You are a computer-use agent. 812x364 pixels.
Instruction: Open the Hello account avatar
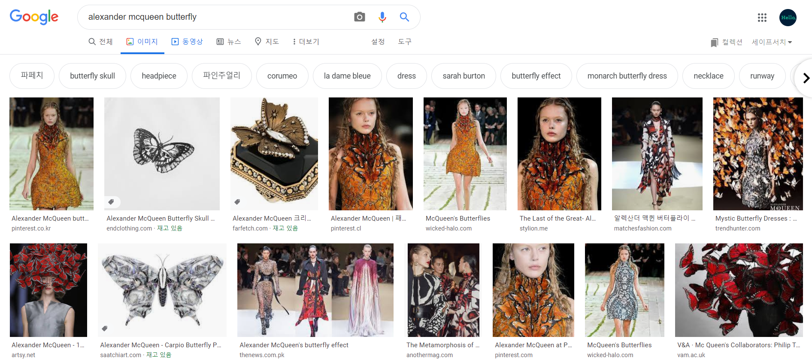[788, 18]
